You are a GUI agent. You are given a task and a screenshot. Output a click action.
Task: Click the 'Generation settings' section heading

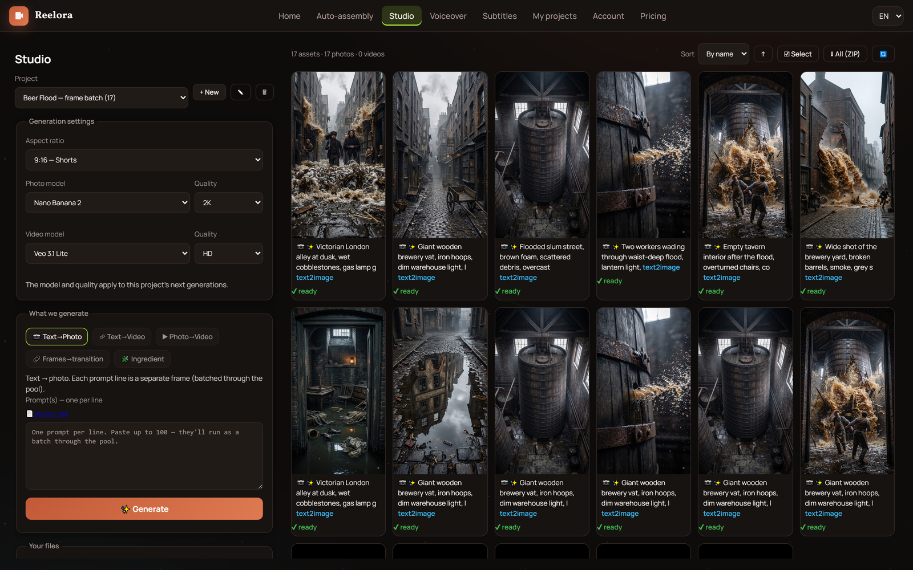(62, 121)
